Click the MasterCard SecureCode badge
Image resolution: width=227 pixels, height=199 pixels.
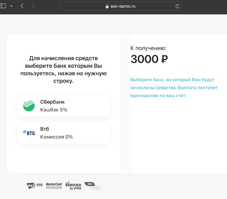(x=54, y=186)
